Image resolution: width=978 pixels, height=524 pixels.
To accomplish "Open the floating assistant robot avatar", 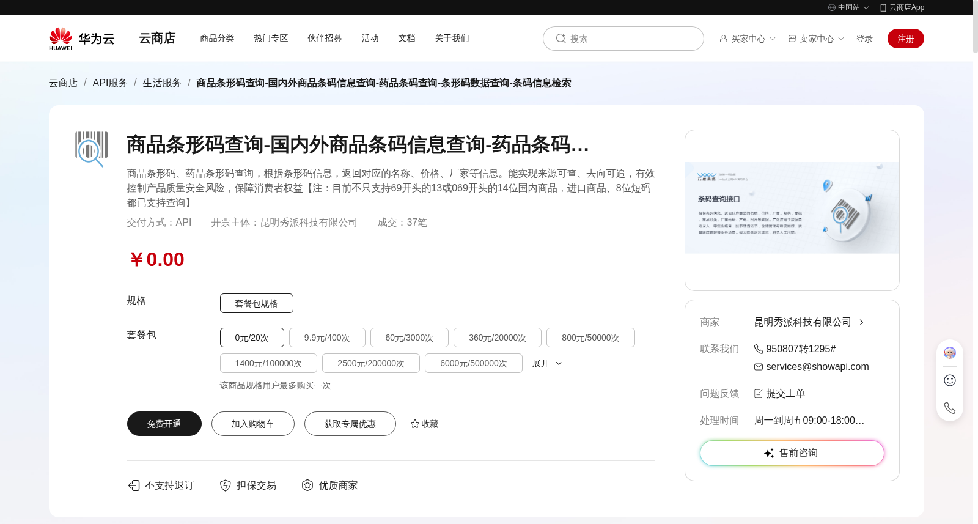I will (950, 353).
